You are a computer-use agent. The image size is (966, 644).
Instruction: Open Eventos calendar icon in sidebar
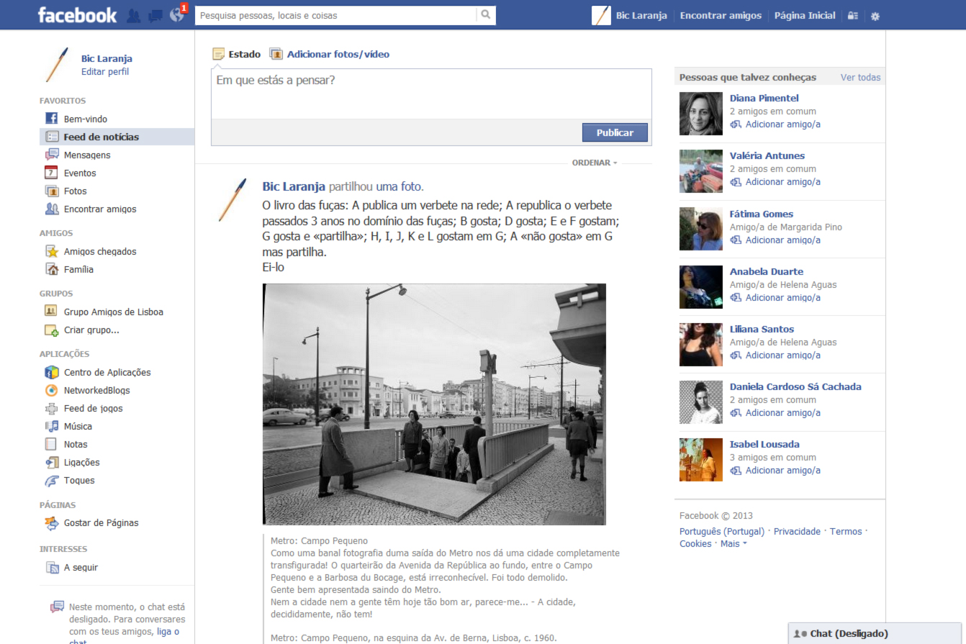tap(51, 173)
